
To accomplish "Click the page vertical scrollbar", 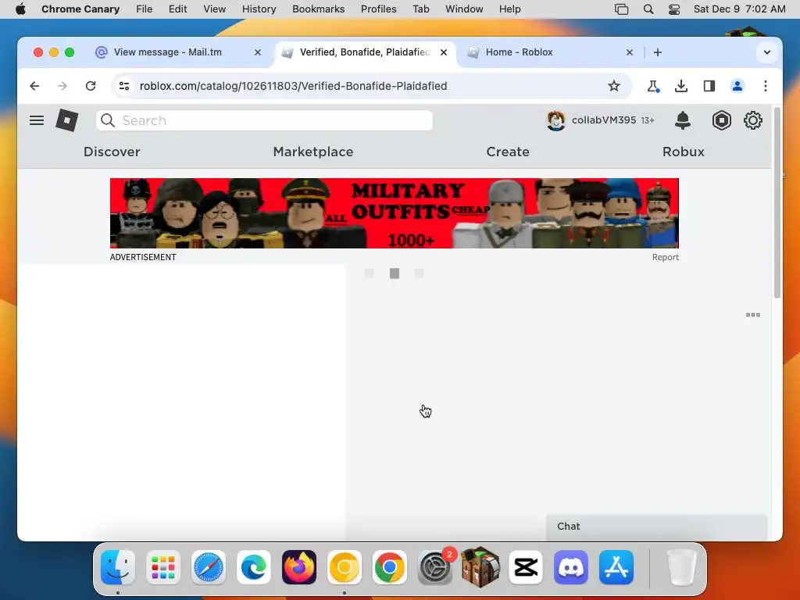I will (777, 202).
